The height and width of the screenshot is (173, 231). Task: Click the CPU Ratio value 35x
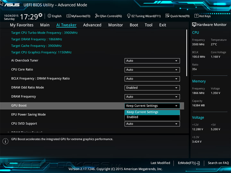point(194,69)
